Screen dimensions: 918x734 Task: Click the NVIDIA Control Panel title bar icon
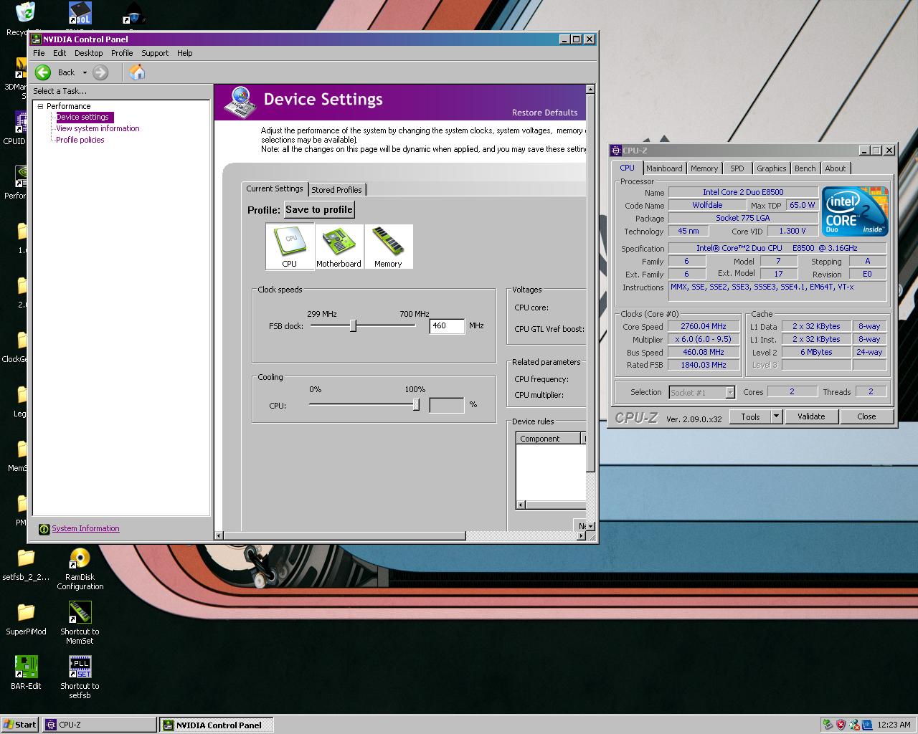pos(36,39)
